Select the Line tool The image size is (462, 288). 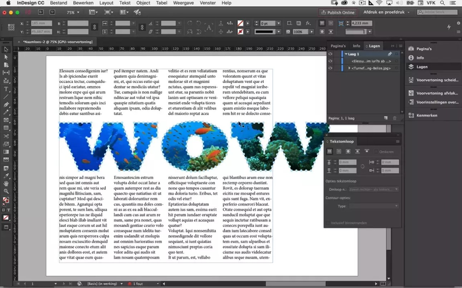6,97
